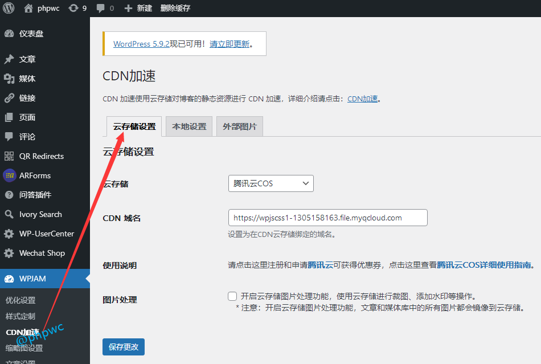Screen dimensions: 541x364
Task: Click the ARForms purple logo icon
Action: click(x=9, y=175)
